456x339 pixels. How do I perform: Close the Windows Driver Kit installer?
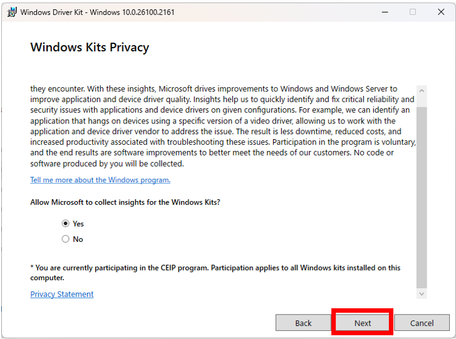click(441, 12)
